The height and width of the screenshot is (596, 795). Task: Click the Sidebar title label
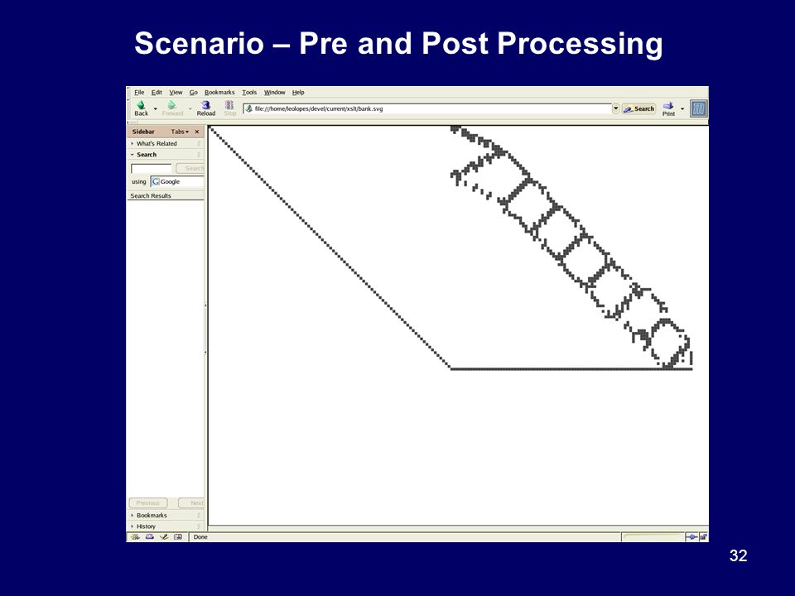click(x=143, y=132)
